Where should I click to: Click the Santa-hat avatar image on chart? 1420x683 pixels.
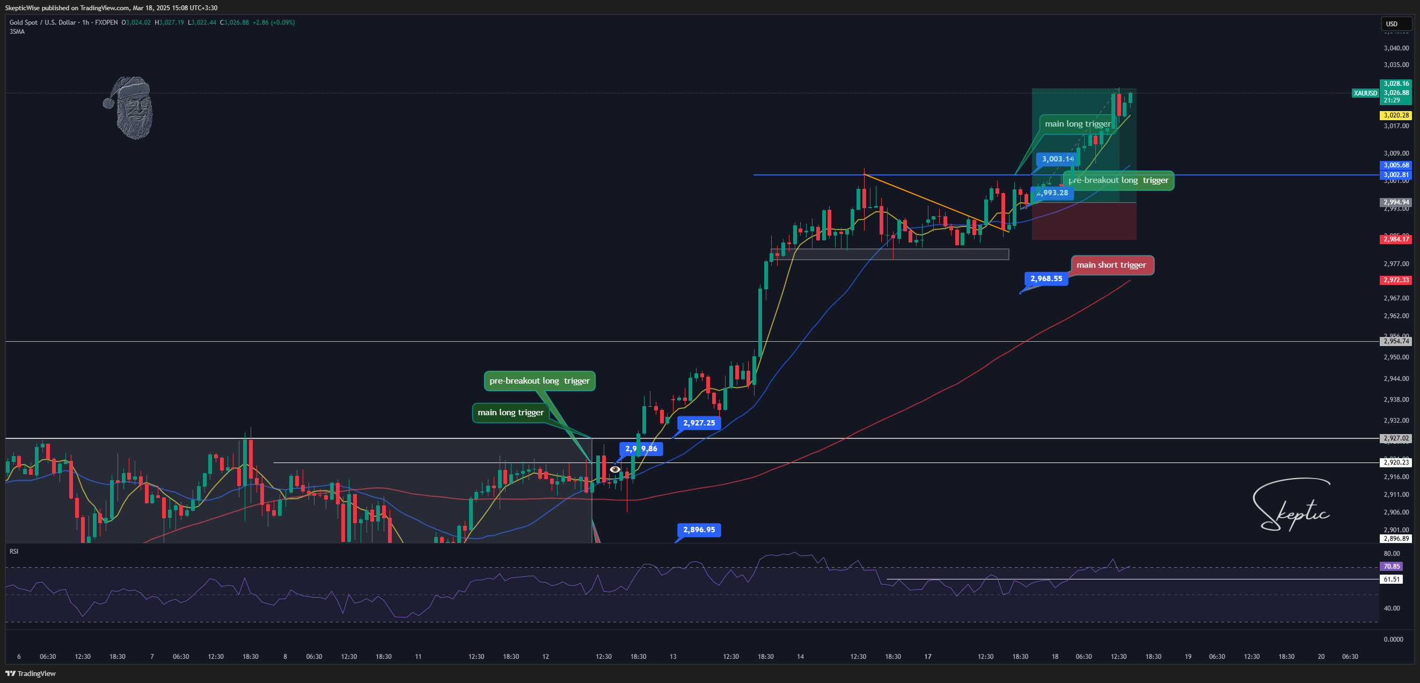point(128,107)
